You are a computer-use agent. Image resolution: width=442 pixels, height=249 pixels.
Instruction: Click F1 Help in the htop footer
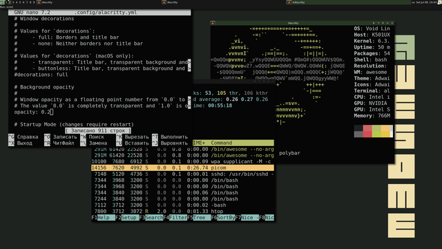click(103, 218)
